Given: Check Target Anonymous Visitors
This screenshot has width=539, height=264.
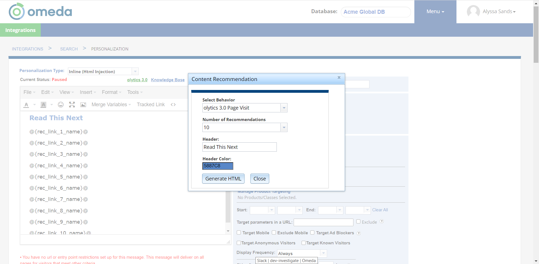Looking at the screenshot, I should [x=239, y=243].
